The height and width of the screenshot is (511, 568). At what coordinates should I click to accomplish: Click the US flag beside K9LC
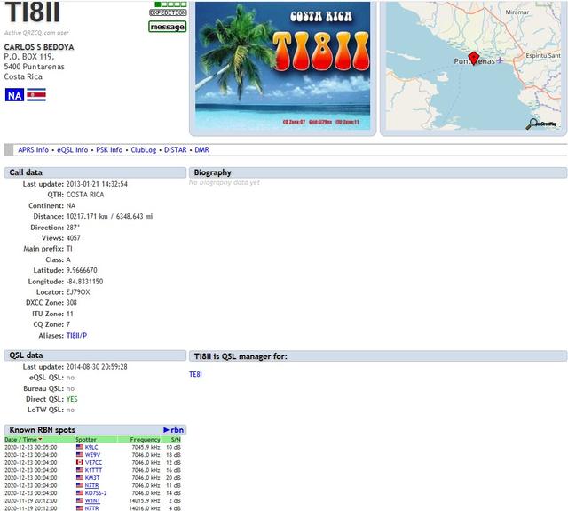[80, 447]
